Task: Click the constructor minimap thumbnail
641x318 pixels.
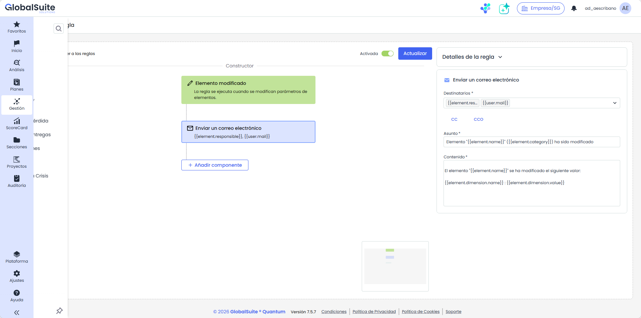Action: 395,266
